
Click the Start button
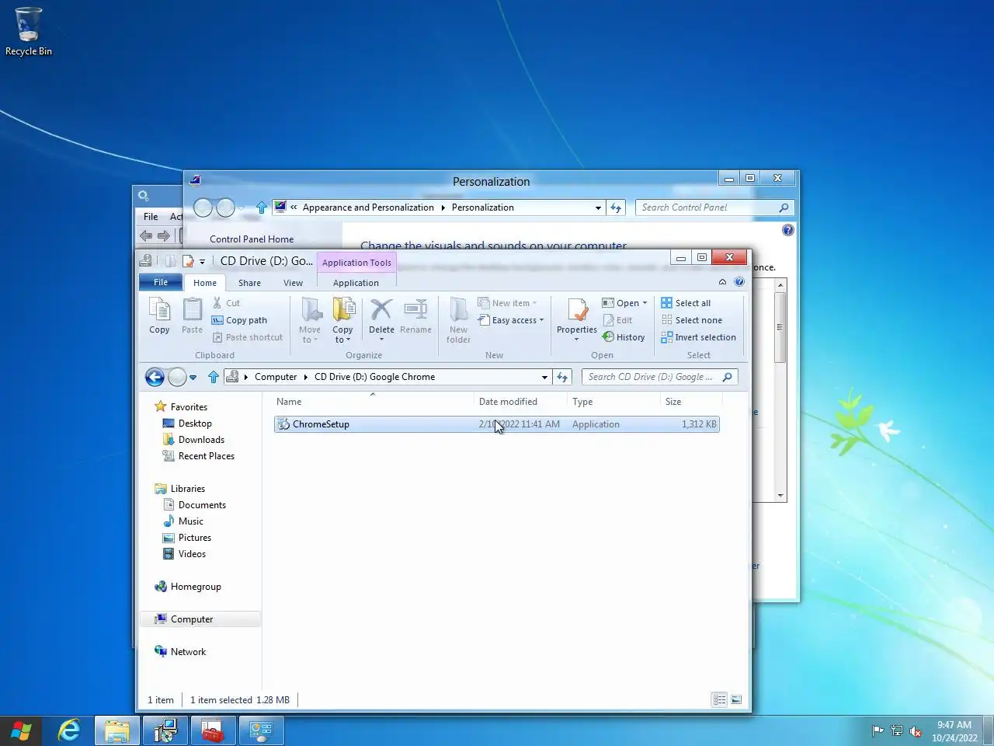(x=21, y=730)
